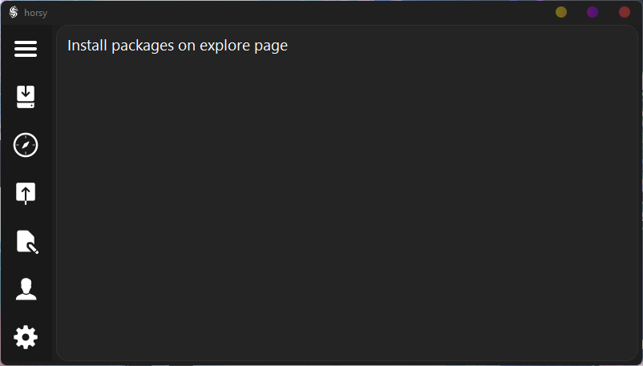Click the "horsy" window title text
Viewport: 643px width, 366px height.
(x=35, y=13)
